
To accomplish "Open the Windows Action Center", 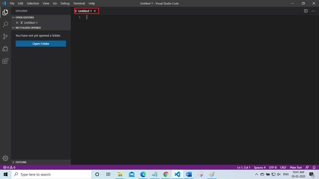I will [x=312, y=175].
